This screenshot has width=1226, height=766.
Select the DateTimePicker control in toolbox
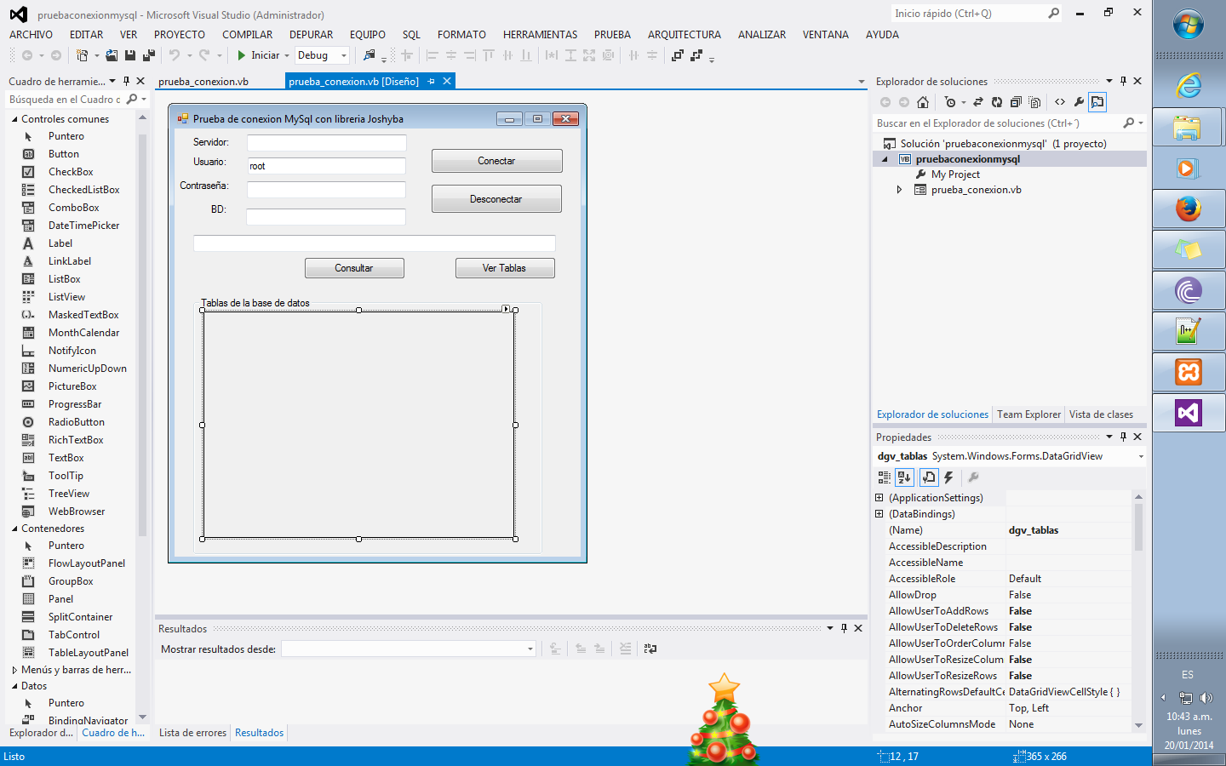click(x=83, y=226)
